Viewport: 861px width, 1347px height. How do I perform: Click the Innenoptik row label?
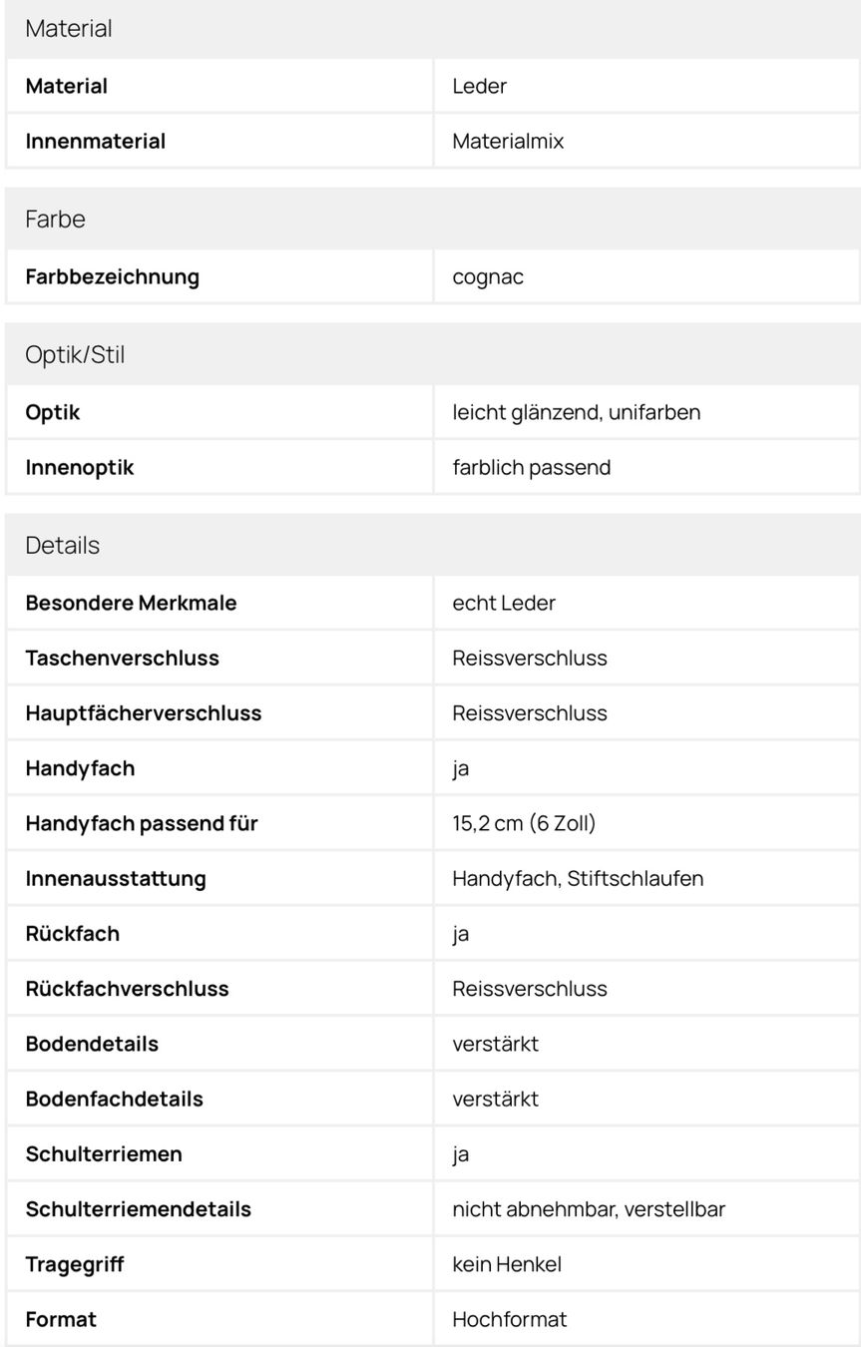coord(80,467)
